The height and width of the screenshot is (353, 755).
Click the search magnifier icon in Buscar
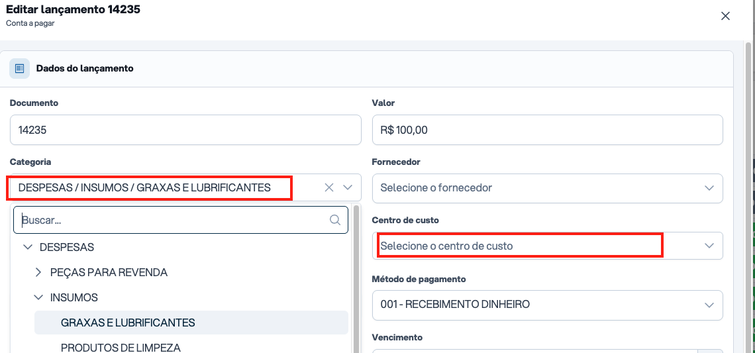pos(335,220)
